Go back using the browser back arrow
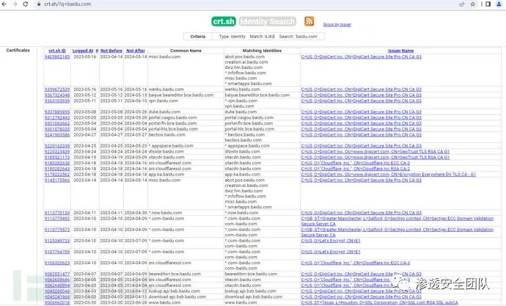The width and height of the screenshot is (506, 306). coord(4,4)
